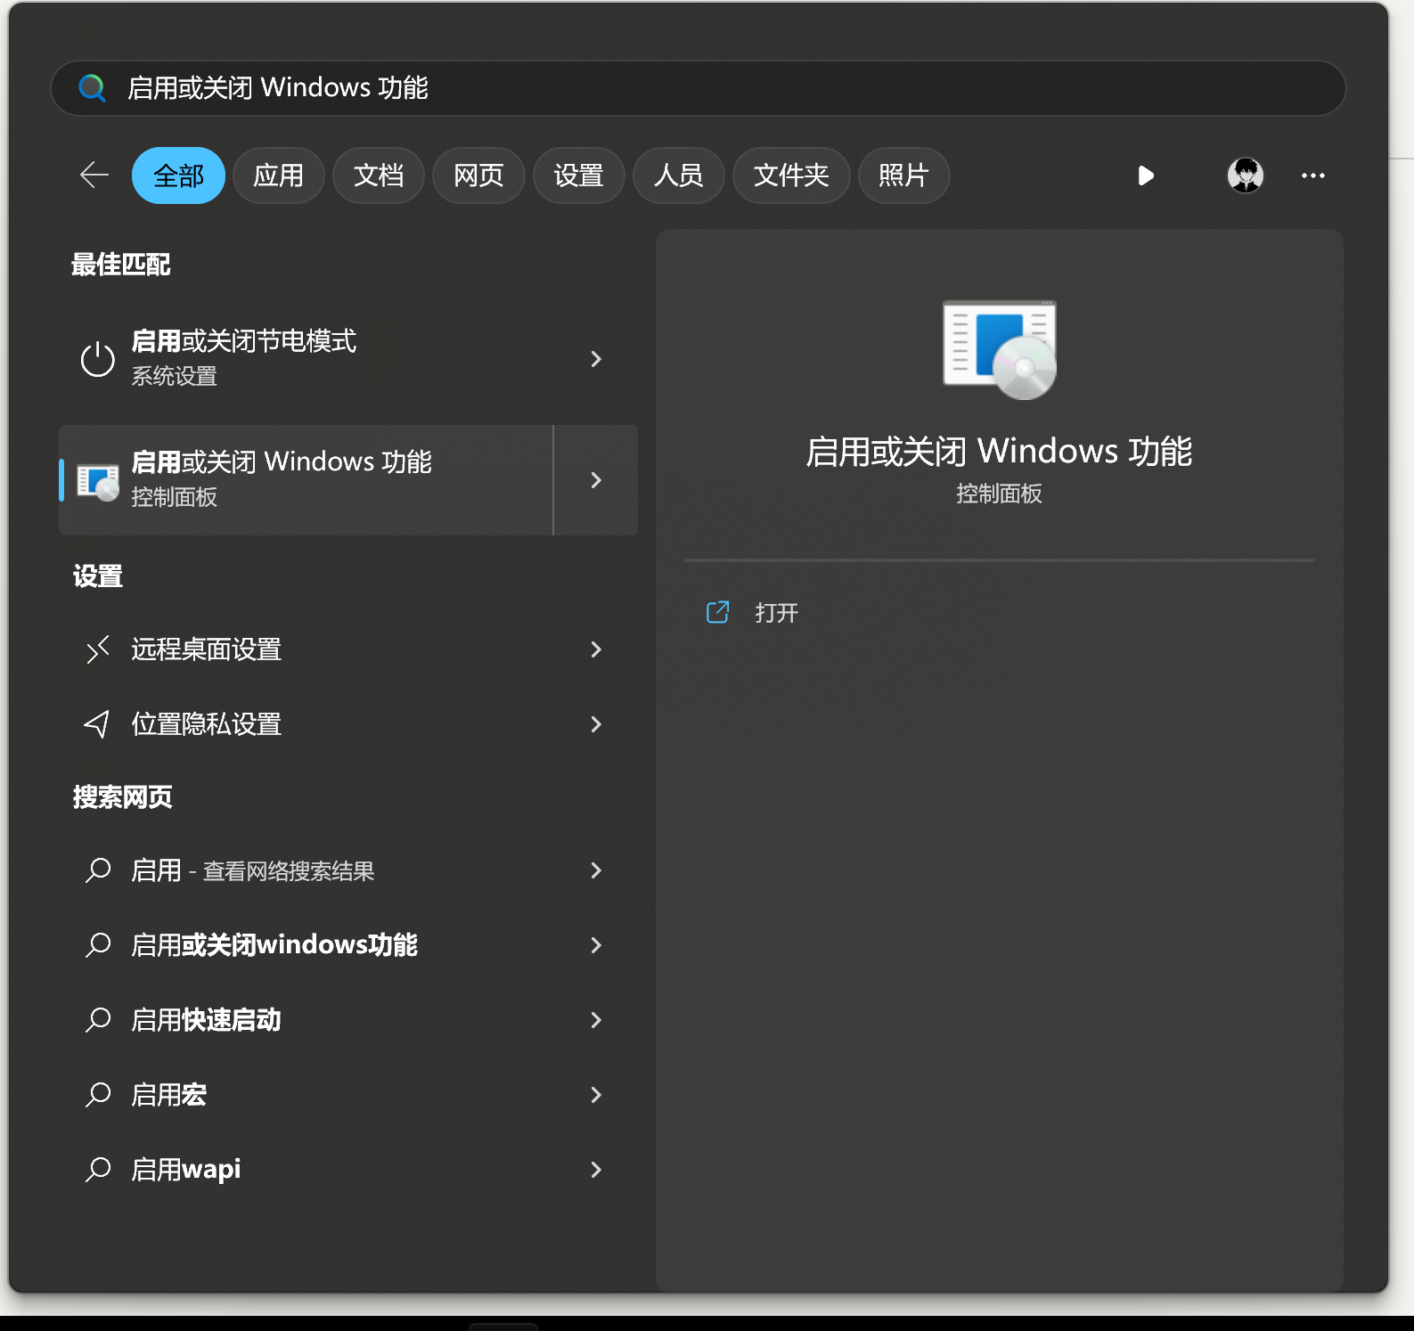Switch to the 文档 filter tab

point(378,176)
